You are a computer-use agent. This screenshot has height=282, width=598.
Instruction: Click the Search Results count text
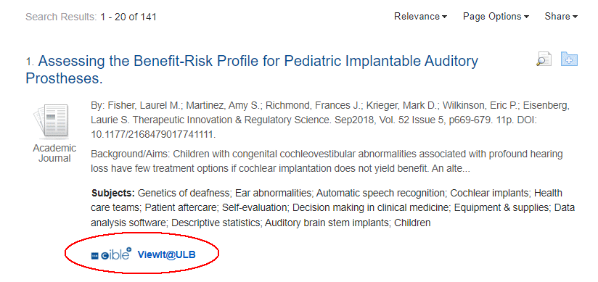[x=91, y=17]
